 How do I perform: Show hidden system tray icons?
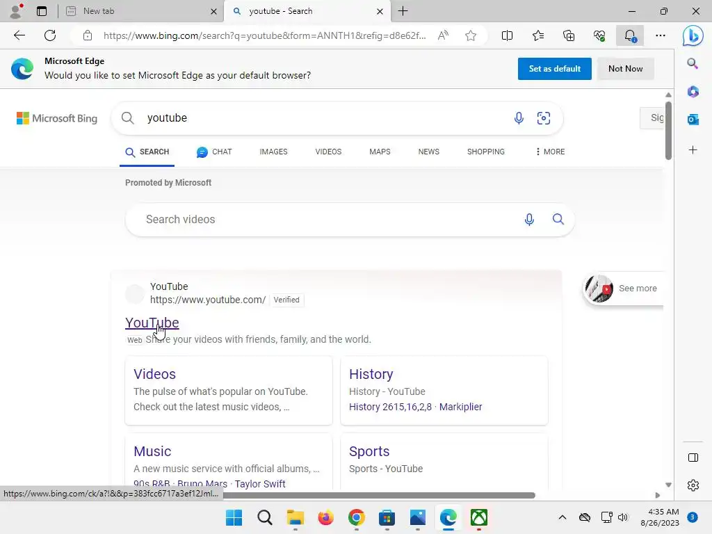tap(562, 517)
